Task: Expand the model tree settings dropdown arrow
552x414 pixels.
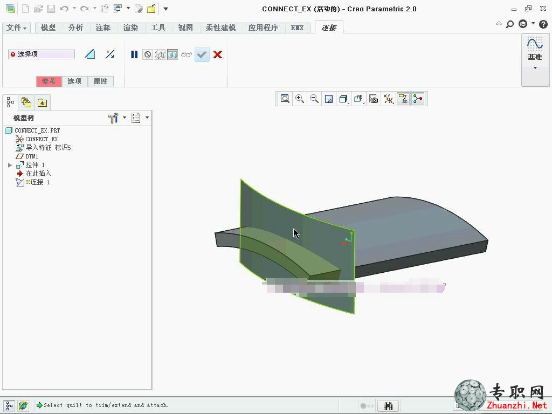Action: [125, 118]
